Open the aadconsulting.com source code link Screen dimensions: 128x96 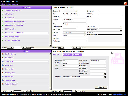119,94
